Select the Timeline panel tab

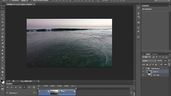coord(9,84)
